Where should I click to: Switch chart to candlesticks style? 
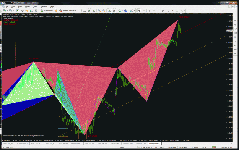point(89,11)
